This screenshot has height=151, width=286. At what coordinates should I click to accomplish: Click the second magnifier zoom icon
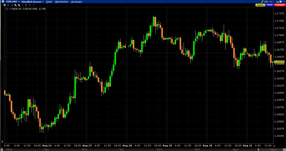[19, 5]
